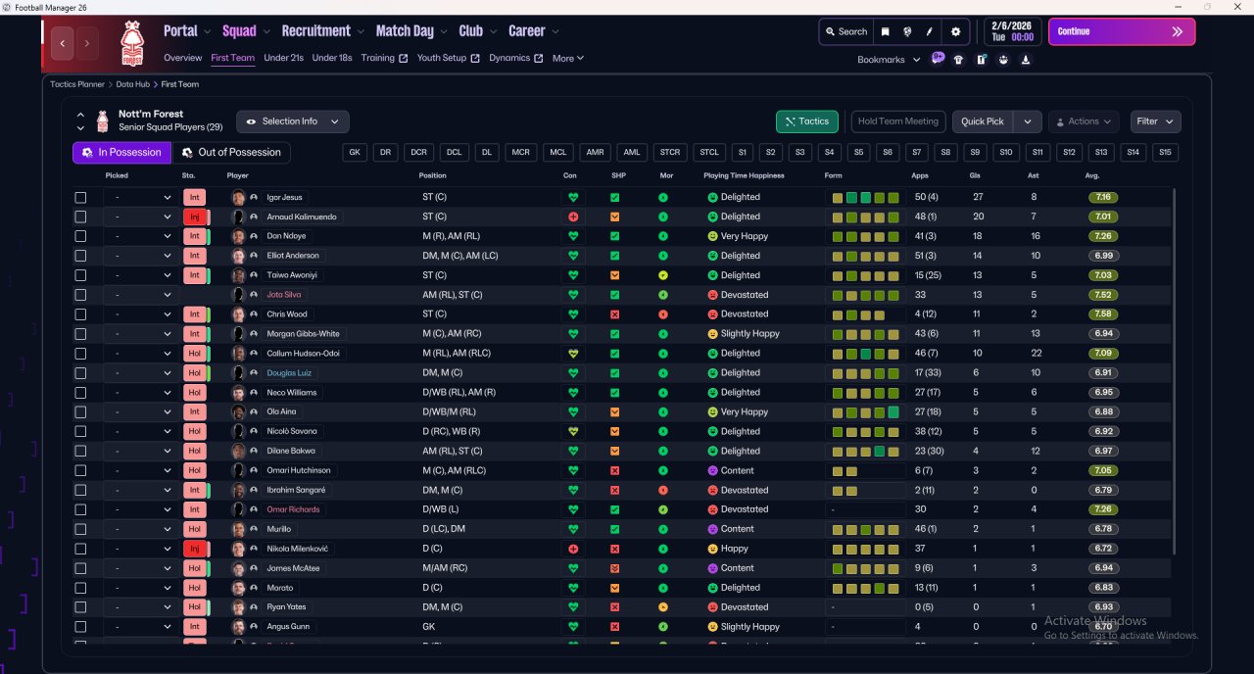Screen dimensions: 1254x674
Task: Switch to the Under 21s tab
Action: click(x=283, y=58)
